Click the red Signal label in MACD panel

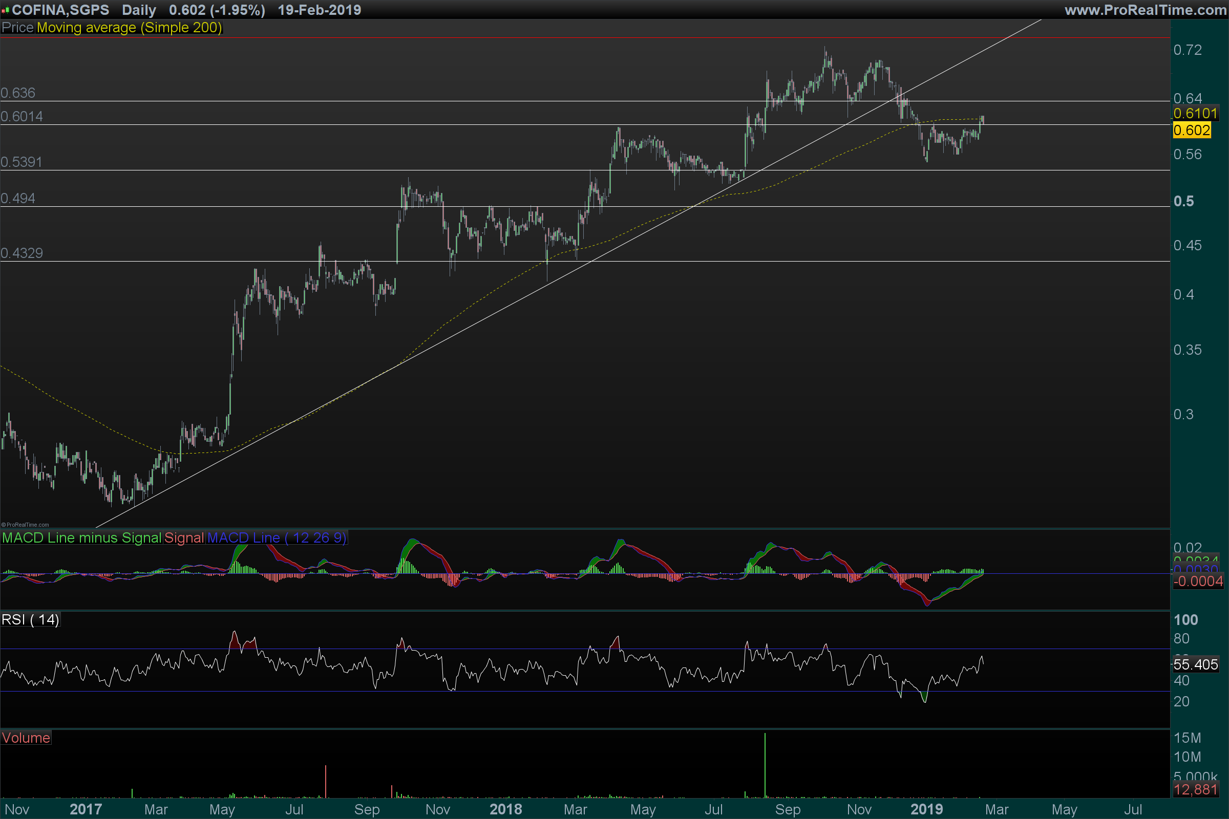[x=184, y=538]
